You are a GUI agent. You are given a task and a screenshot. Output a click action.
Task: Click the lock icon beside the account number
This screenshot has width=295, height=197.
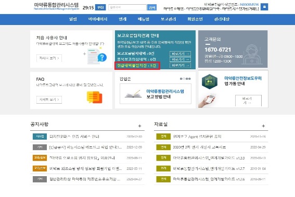(x=264, y=7)
